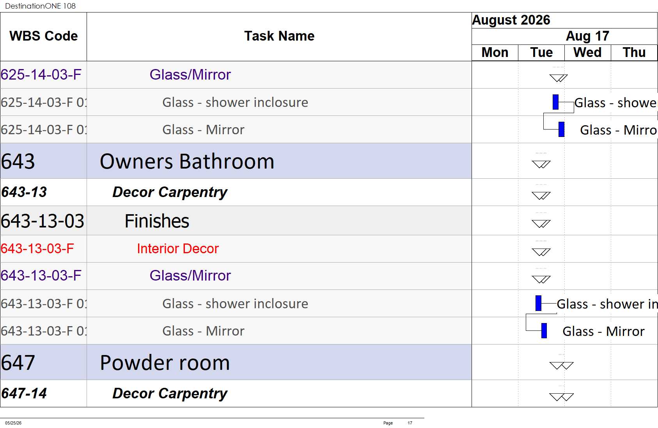Select blue bar for 643 shower inclosure task
Viewport: 658px width, 428px height.
538,303
